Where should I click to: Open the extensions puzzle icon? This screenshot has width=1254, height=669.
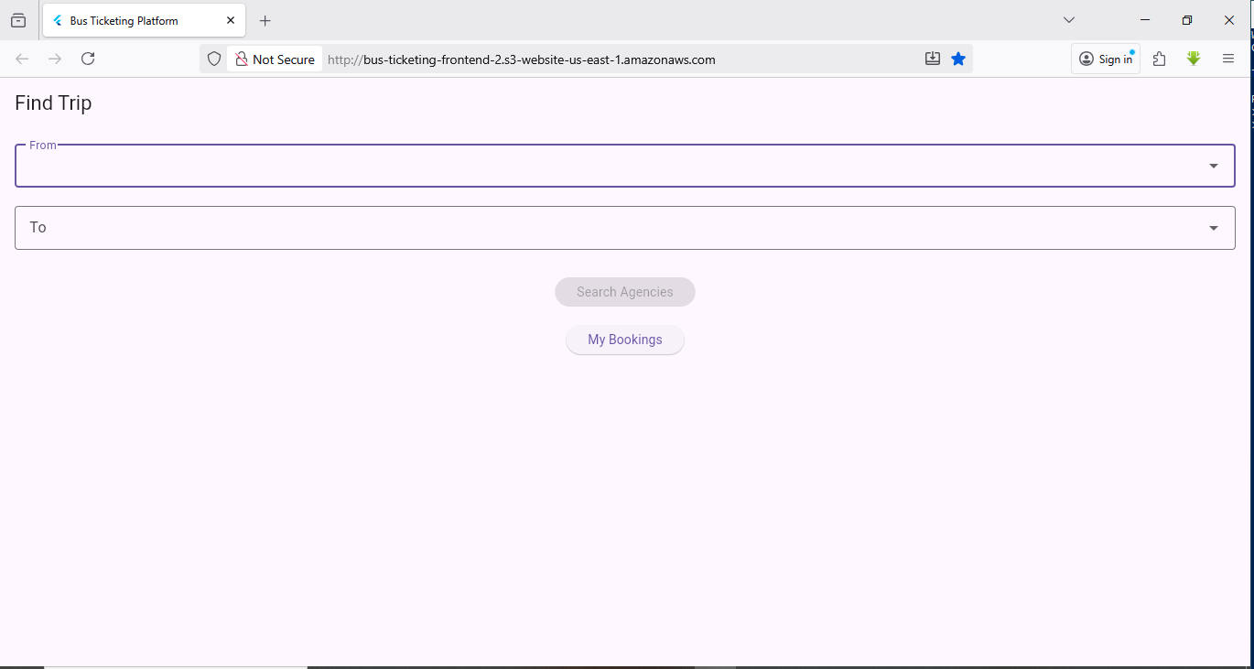click(x=1159, y=59)
